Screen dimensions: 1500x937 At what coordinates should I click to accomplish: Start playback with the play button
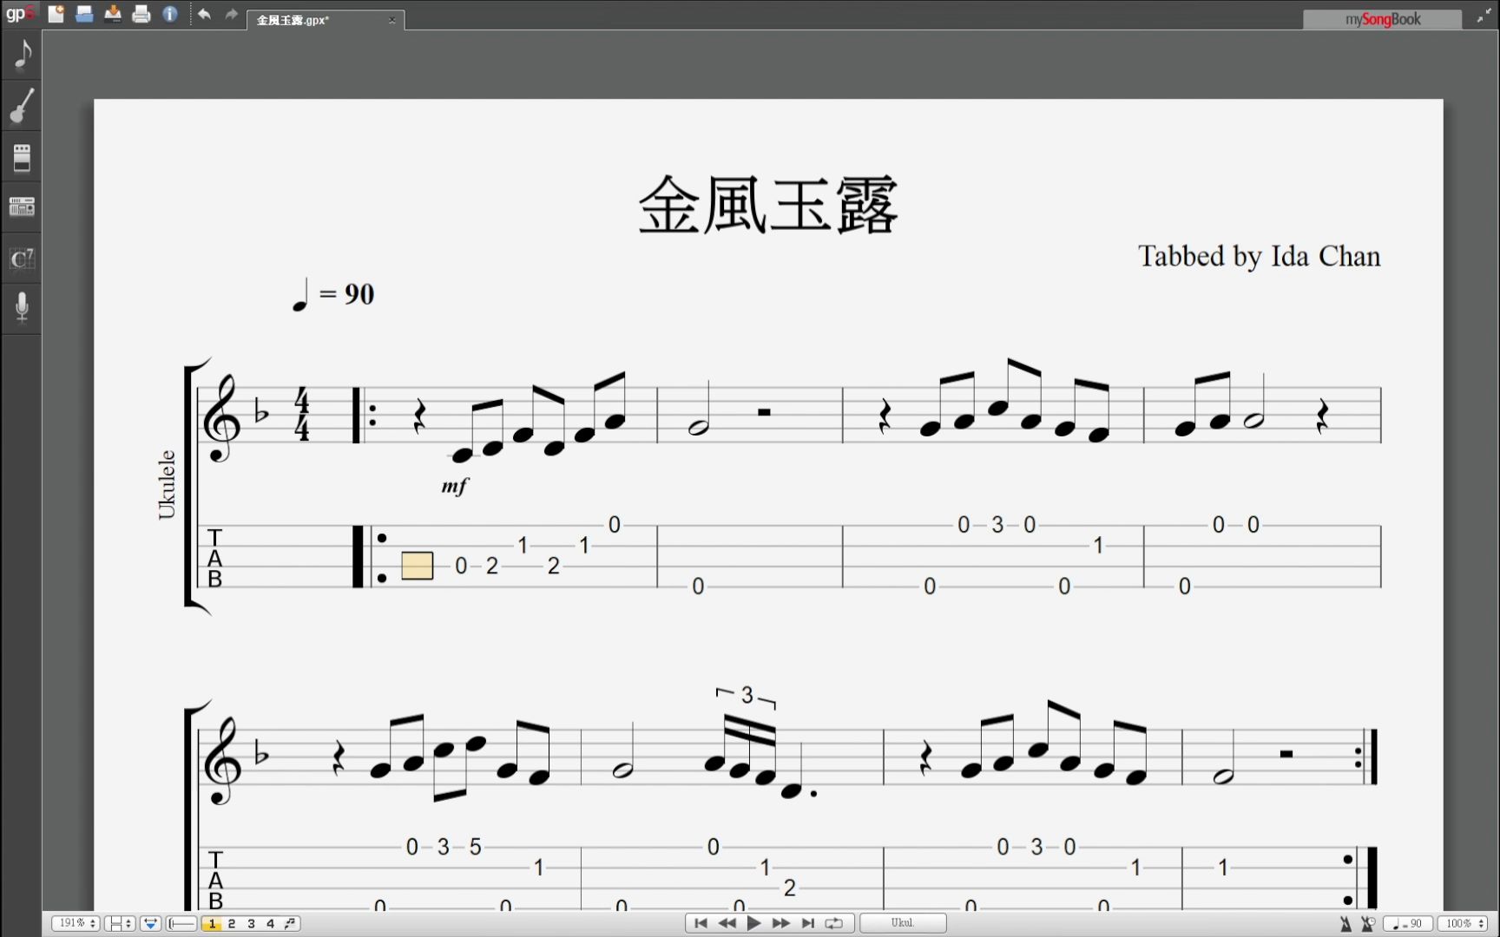click(754, 923)
